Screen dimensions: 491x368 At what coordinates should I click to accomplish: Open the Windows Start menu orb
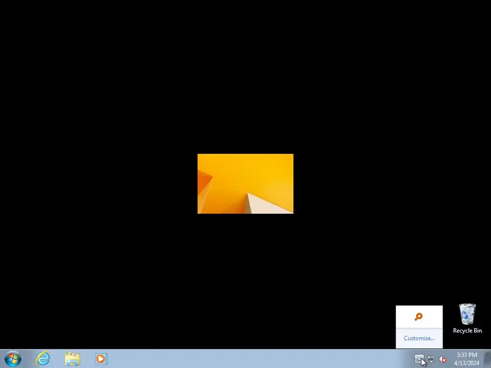[13, 358]
